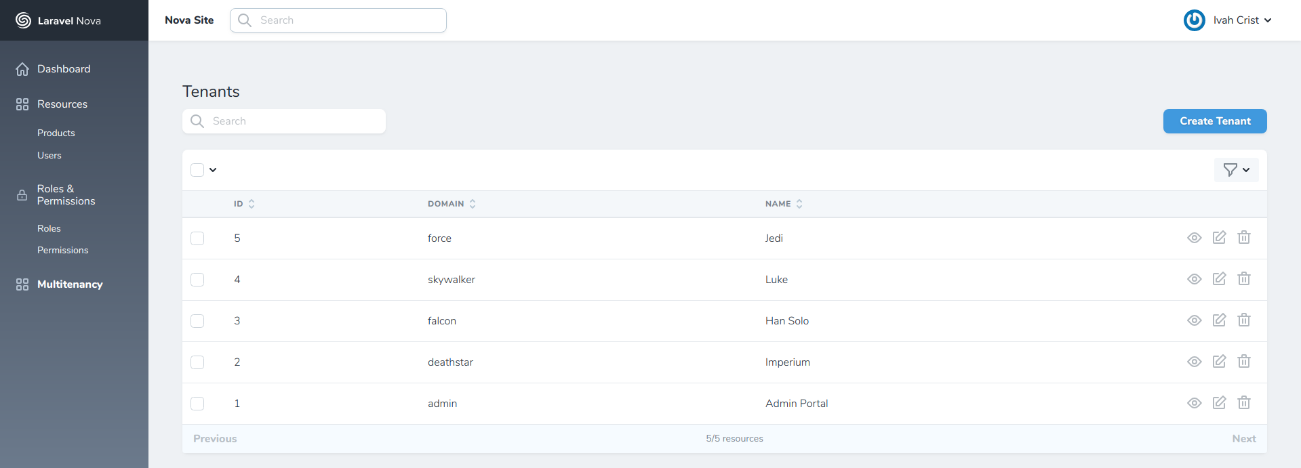Delete the Admin Portal tenant
The image size is (1301, 468).
tap(1244, 402)
